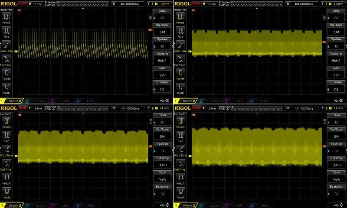Choose Rise Time icon in top-right scope capture
Screen dimensions: 347x208
click(180, 45)
